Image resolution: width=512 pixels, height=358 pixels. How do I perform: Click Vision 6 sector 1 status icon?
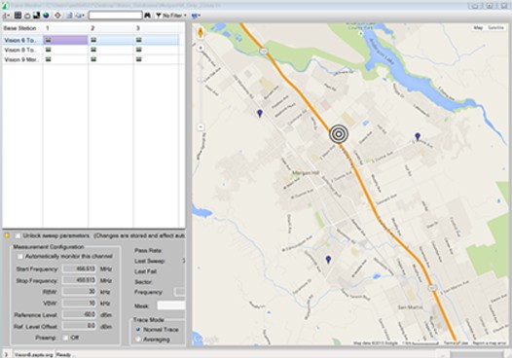coord(49,40)
